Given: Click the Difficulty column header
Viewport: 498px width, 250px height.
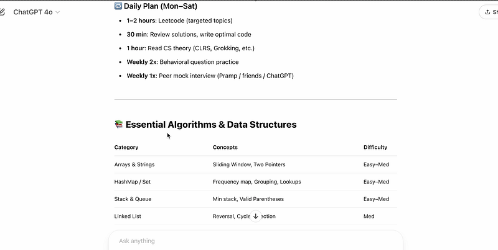Looking at the screenshot, I should click(x=375, y=147).
